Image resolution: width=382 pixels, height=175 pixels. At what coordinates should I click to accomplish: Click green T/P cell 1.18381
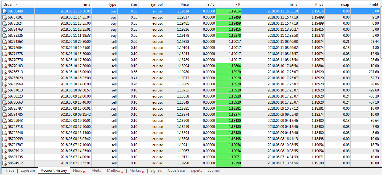(229, 108)
